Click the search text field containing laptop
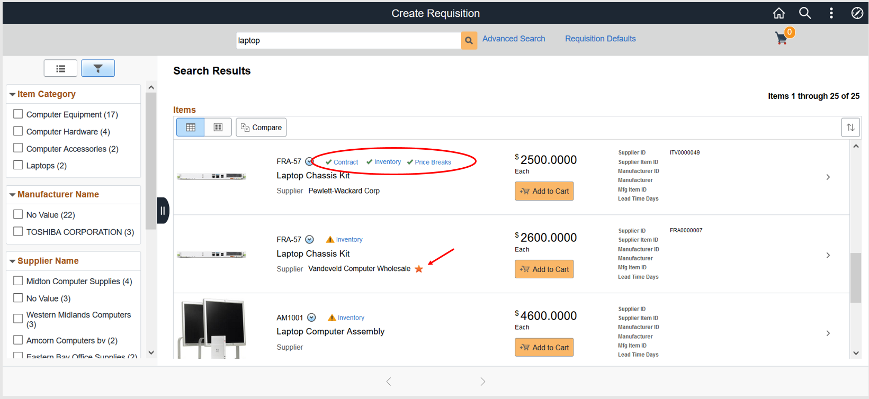This screenshot has width=869, height=399. (348, 40)
